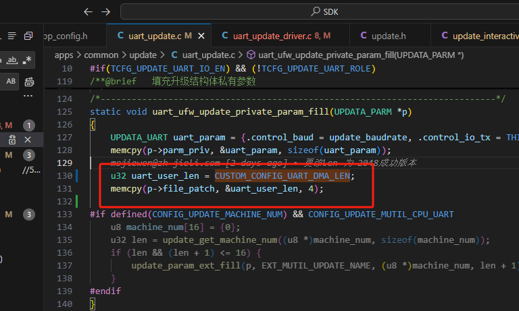Click the symbol cube icon in breadcrumbs
Viewport: 519px width, 311px height.
pyautogui.click(x=251, y=55)
